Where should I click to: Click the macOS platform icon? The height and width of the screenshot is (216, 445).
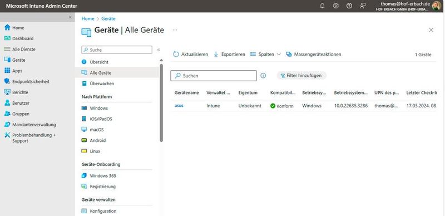click(x=84, y=130)
